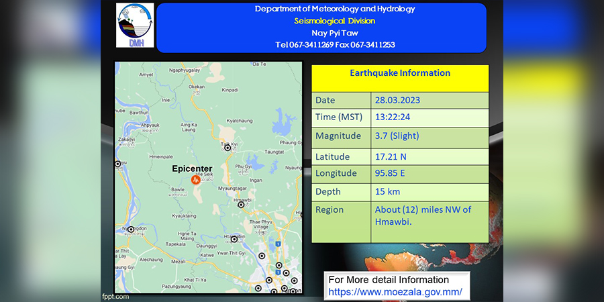Click the Ahpyauk label on map

(x=150, y=125)
